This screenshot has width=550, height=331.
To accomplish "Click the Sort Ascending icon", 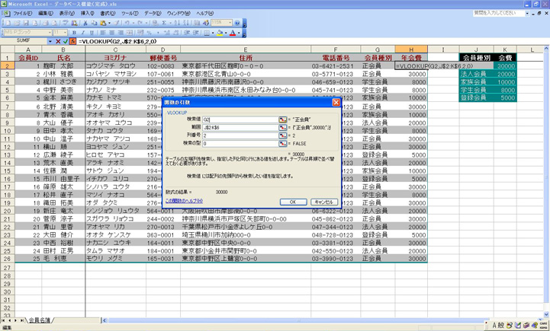I will 177,23.
